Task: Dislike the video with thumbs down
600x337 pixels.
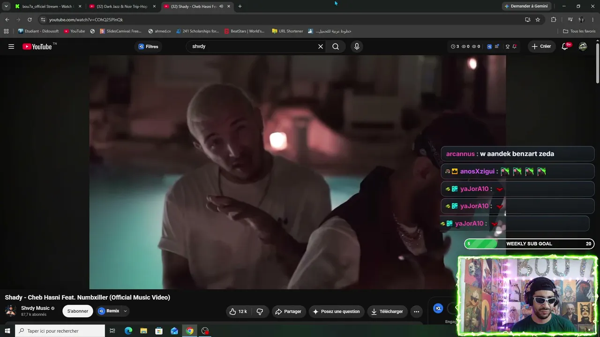Action: click(x=260, y=311)
